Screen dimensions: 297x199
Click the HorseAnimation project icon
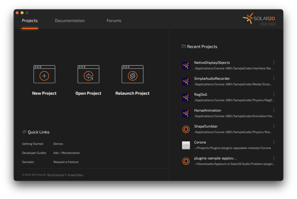tap(186, 113)
